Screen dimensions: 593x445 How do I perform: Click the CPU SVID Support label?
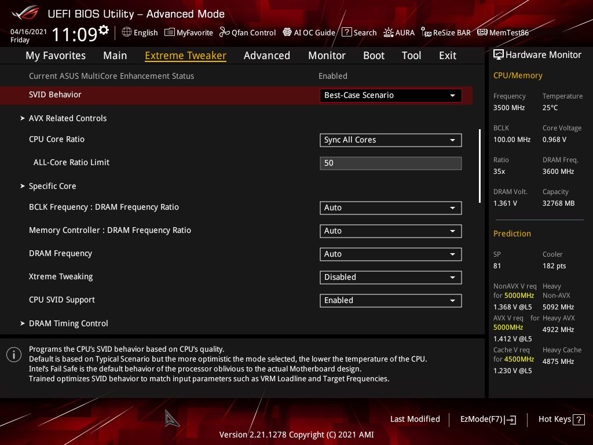tap(62, 300)
